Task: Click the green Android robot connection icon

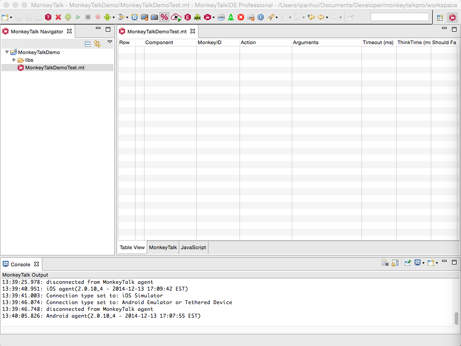Action: [x=107, y=18]
